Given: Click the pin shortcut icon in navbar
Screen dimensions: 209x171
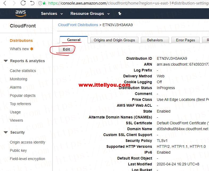Looking at the screenshot, I should click(120, 14).
